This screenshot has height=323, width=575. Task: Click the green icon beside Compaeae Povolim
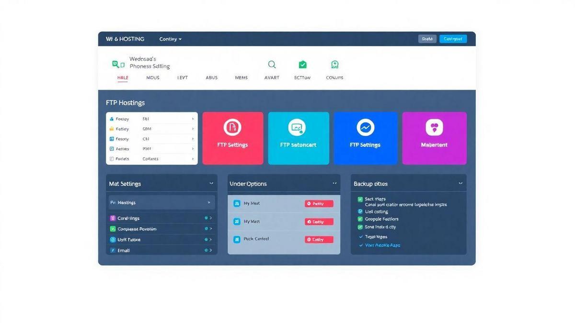coord(113,229)
